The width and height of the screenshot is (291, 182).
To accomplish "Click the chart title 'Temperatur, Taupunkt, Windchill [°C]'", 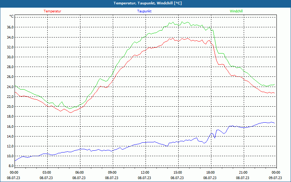I will pos(148,3).
